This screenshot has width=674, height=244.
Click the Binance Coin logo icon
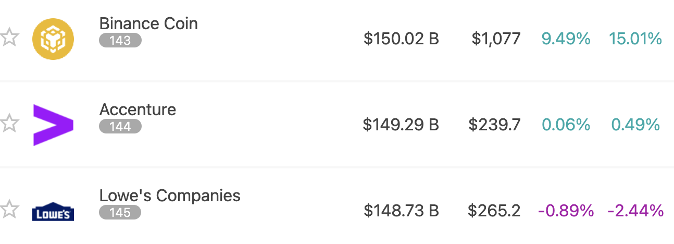pyautogui.click(x=53, y=39)
